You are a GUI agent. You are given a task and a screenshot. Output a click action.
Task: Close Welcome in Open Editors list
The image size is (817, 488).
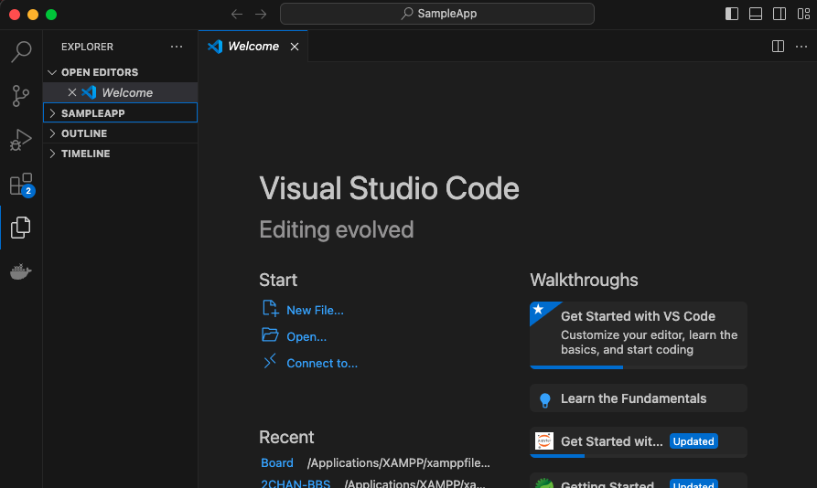(x=72, y=92)
